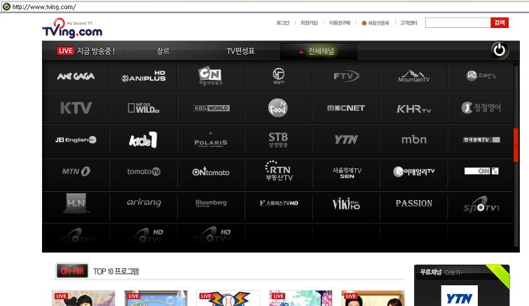Switch to LIVE 지금 방송중 tab

[85, 51]
